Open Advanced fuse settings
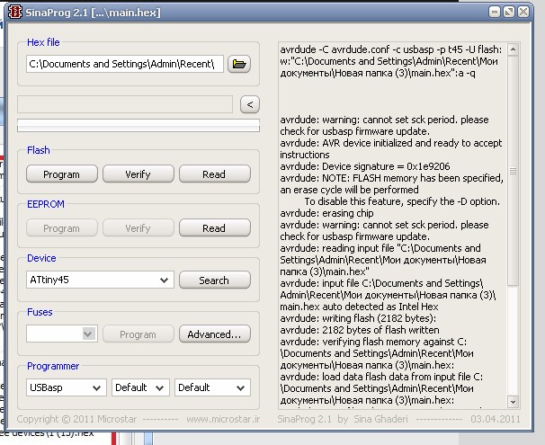 [x=214, y=334]
